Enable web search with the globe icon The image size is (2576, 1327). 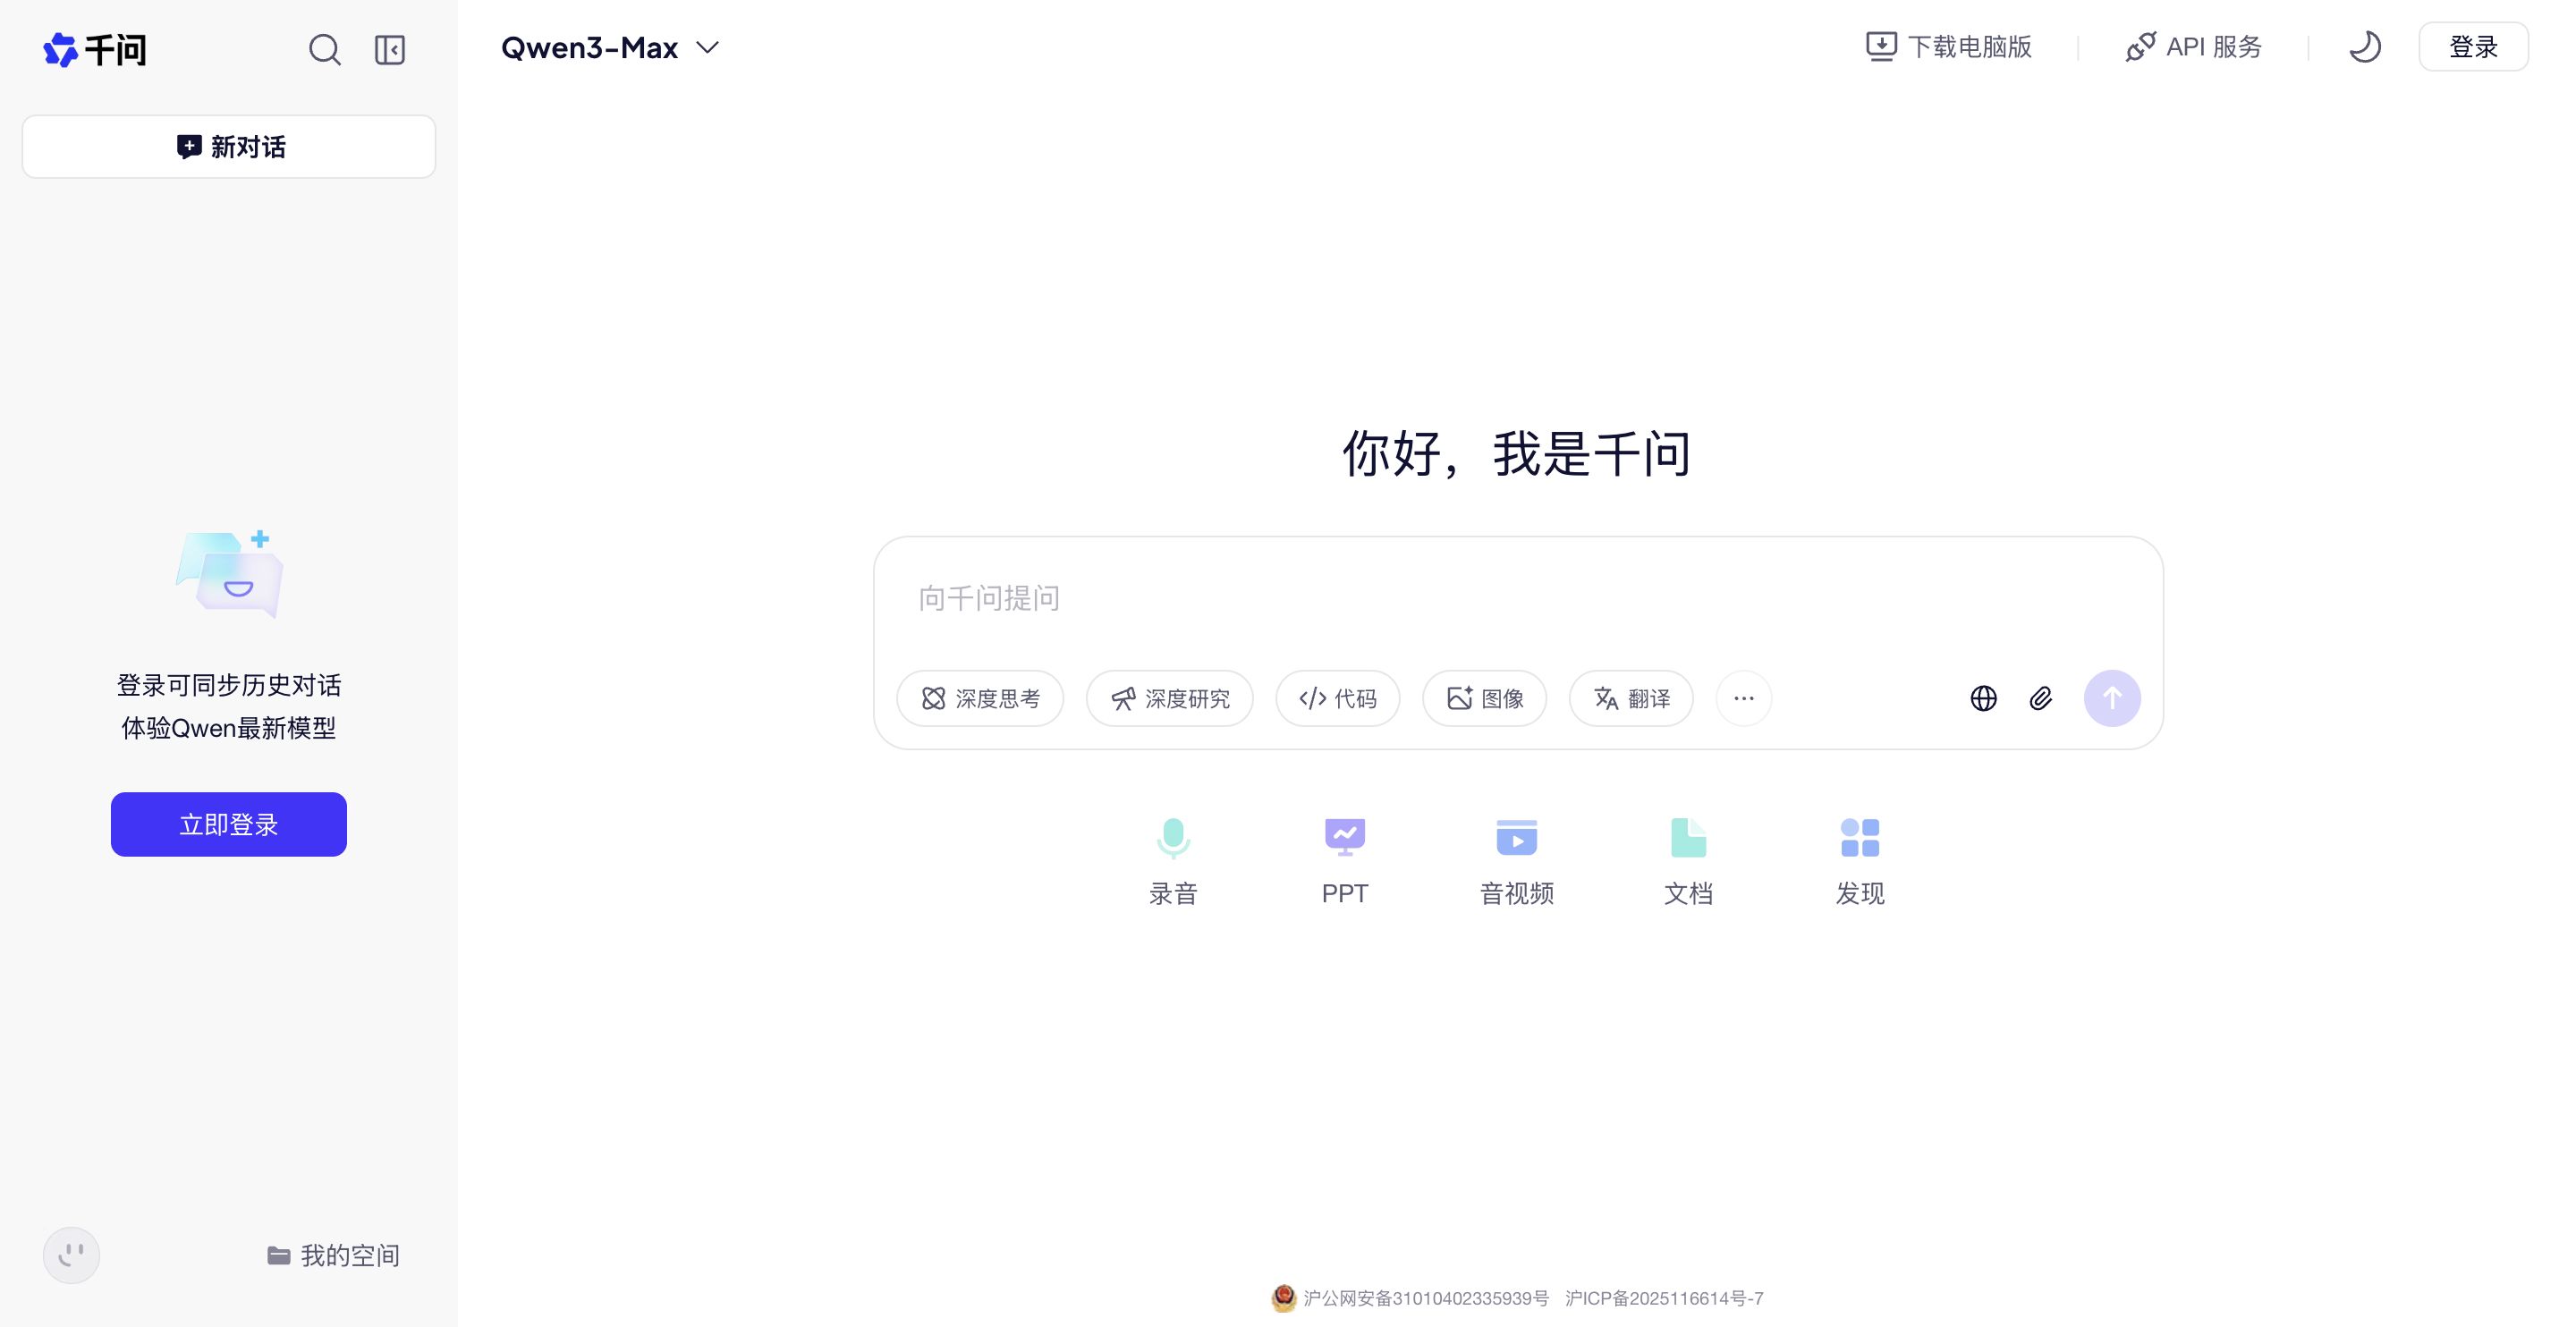pyautogui.click(x=1983, y=698)
